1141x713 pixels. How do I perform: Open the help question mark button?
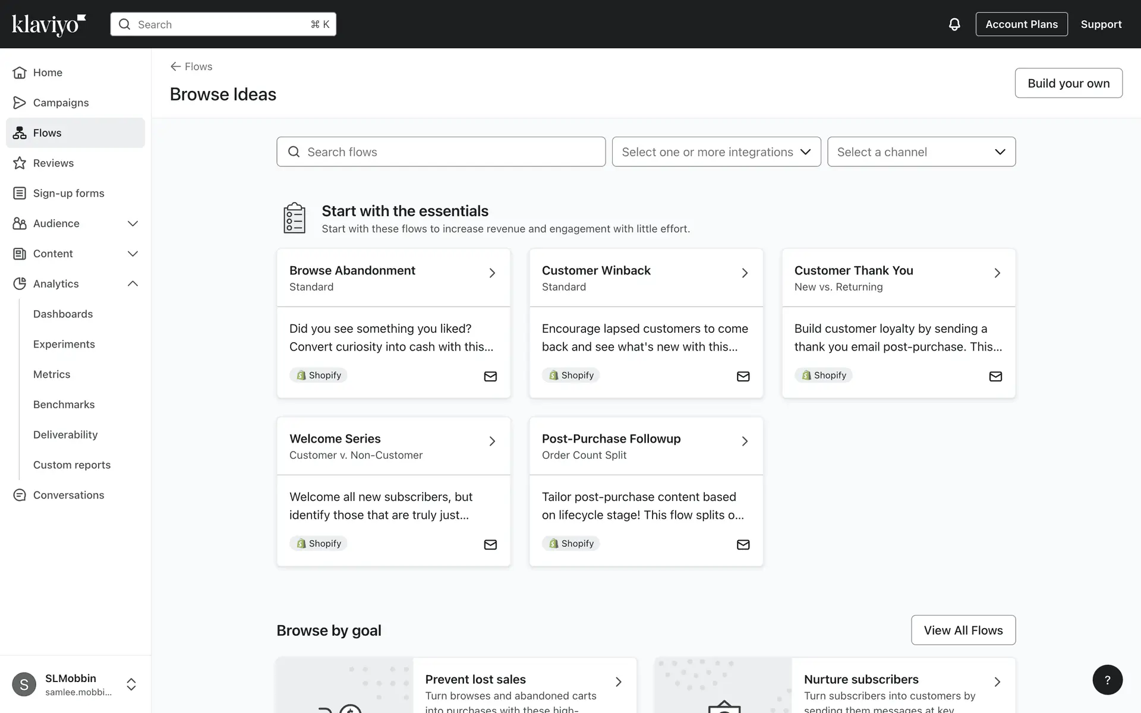[x=1107, y=680]
